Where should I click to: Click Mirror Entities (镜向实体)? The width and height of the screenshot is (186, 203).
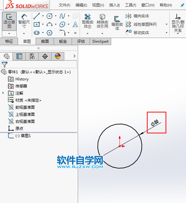pos(137,16)
